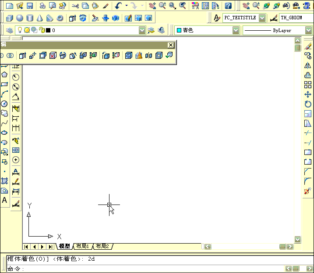The image size is (314, 273).
Task: Click the drawing area horizontal scrollbar left arrow
Action: (208, 246)
